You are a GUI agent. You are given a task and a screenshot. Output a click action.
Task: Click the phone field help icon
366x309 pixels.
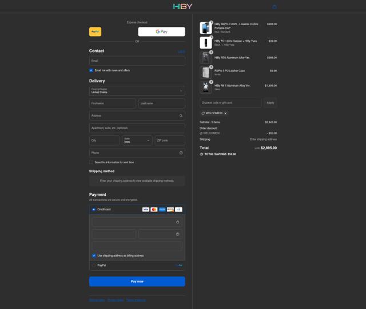point(181,153)
